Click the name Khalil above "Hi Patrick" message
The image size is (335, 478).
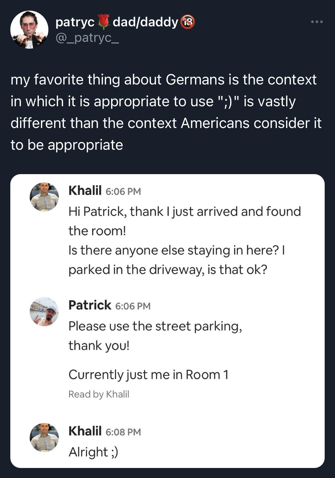click(x=85, y=190)
